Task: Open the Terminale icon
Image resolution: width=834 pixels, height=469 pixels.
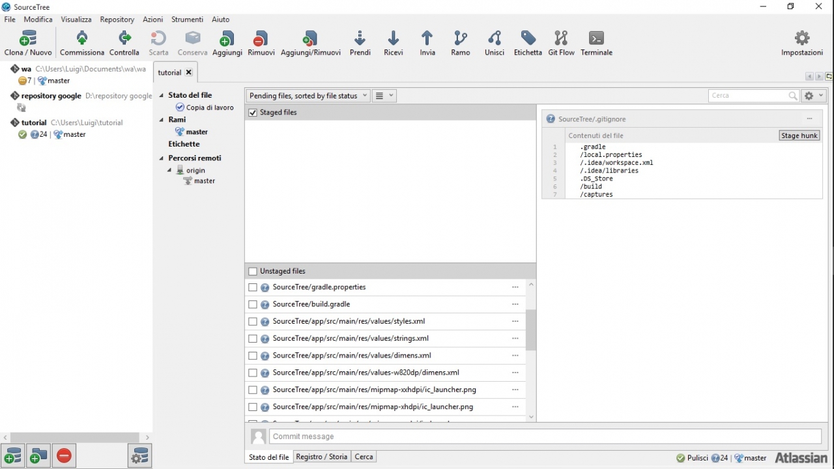Action: tap(596, 38)
